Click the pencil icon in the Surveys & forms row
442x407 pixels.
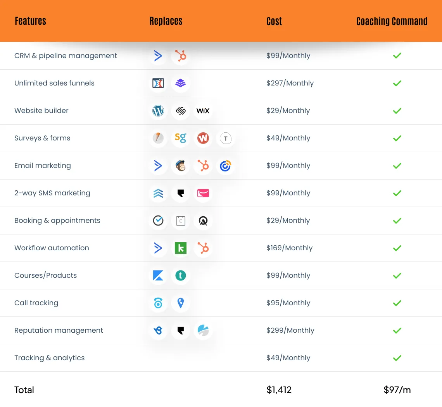[158, 138]
